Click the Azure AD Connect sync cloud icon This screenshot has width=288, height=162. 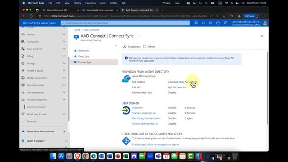click(126, 79)
